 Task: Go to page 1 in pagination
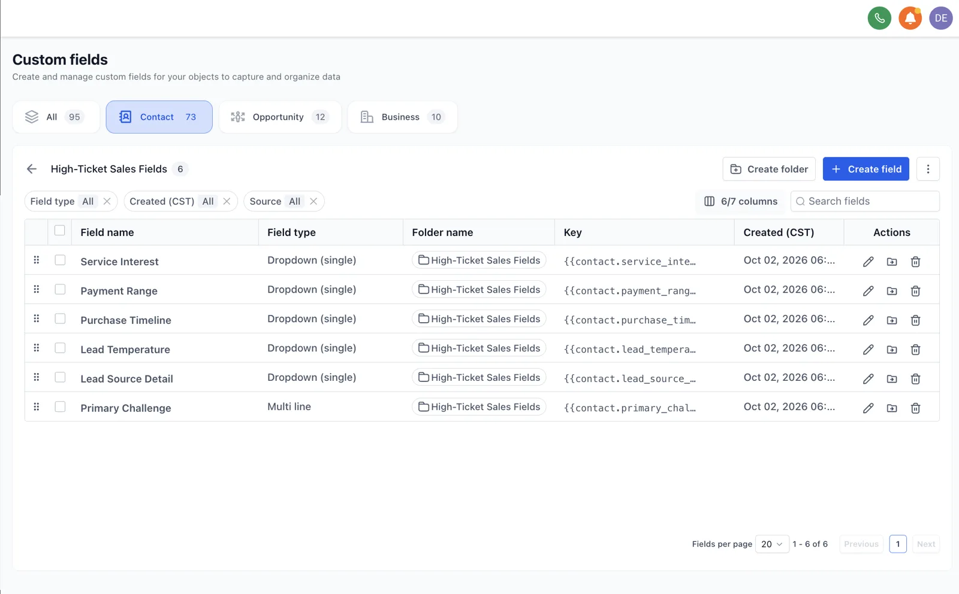point(898,544)
